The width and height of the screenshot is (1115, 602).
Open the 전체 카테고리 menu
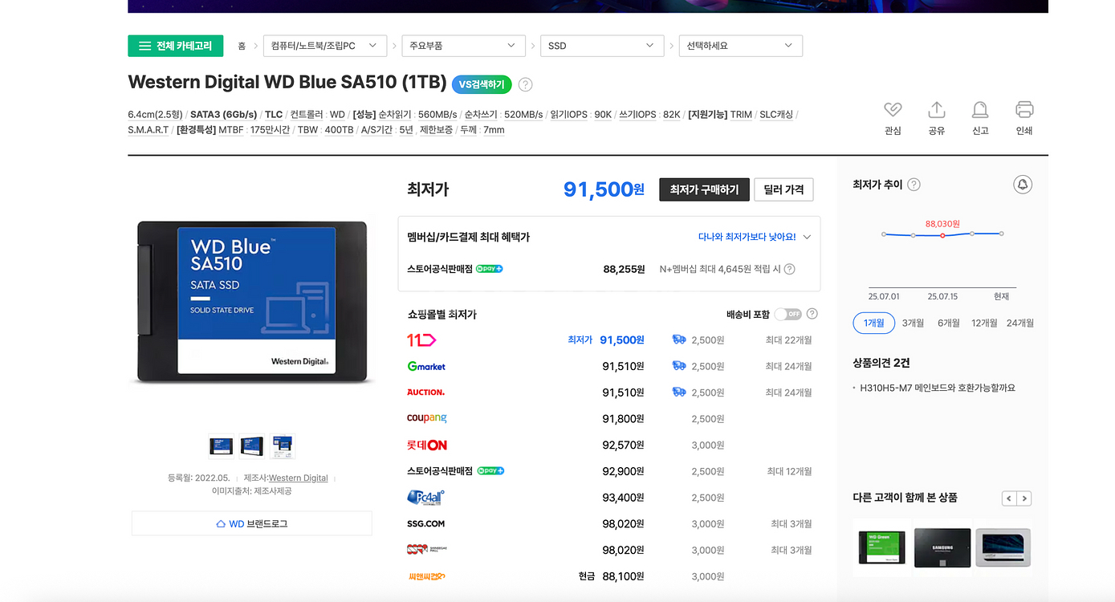[x=175, y=46]
